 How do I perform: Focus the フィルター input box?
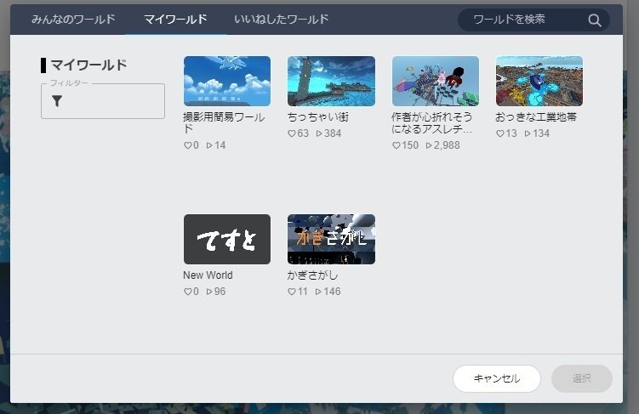[103, 101]
